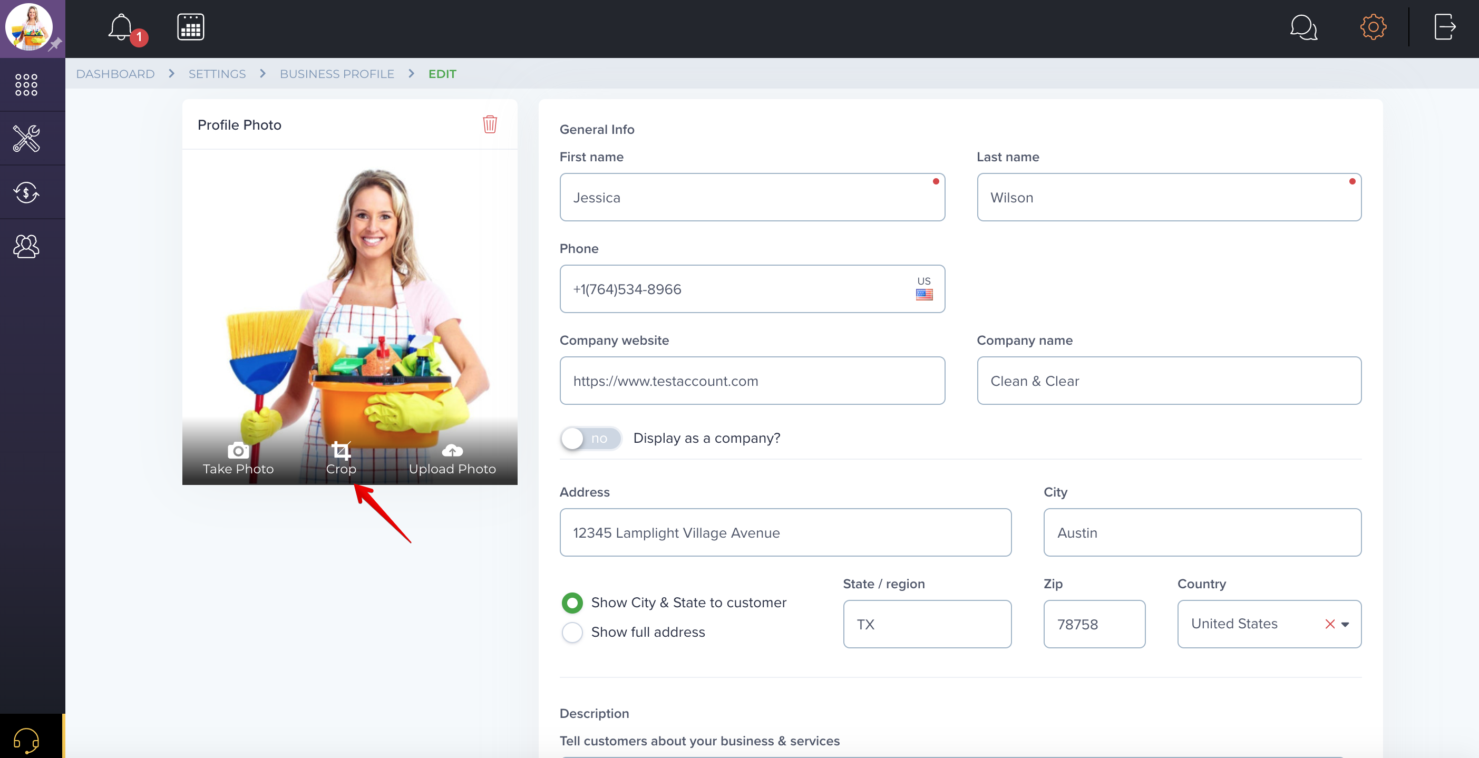Open the payments dollar sidebar icon
The image size is (1479, 758).
pyautogui.click(x=26, y=192)
